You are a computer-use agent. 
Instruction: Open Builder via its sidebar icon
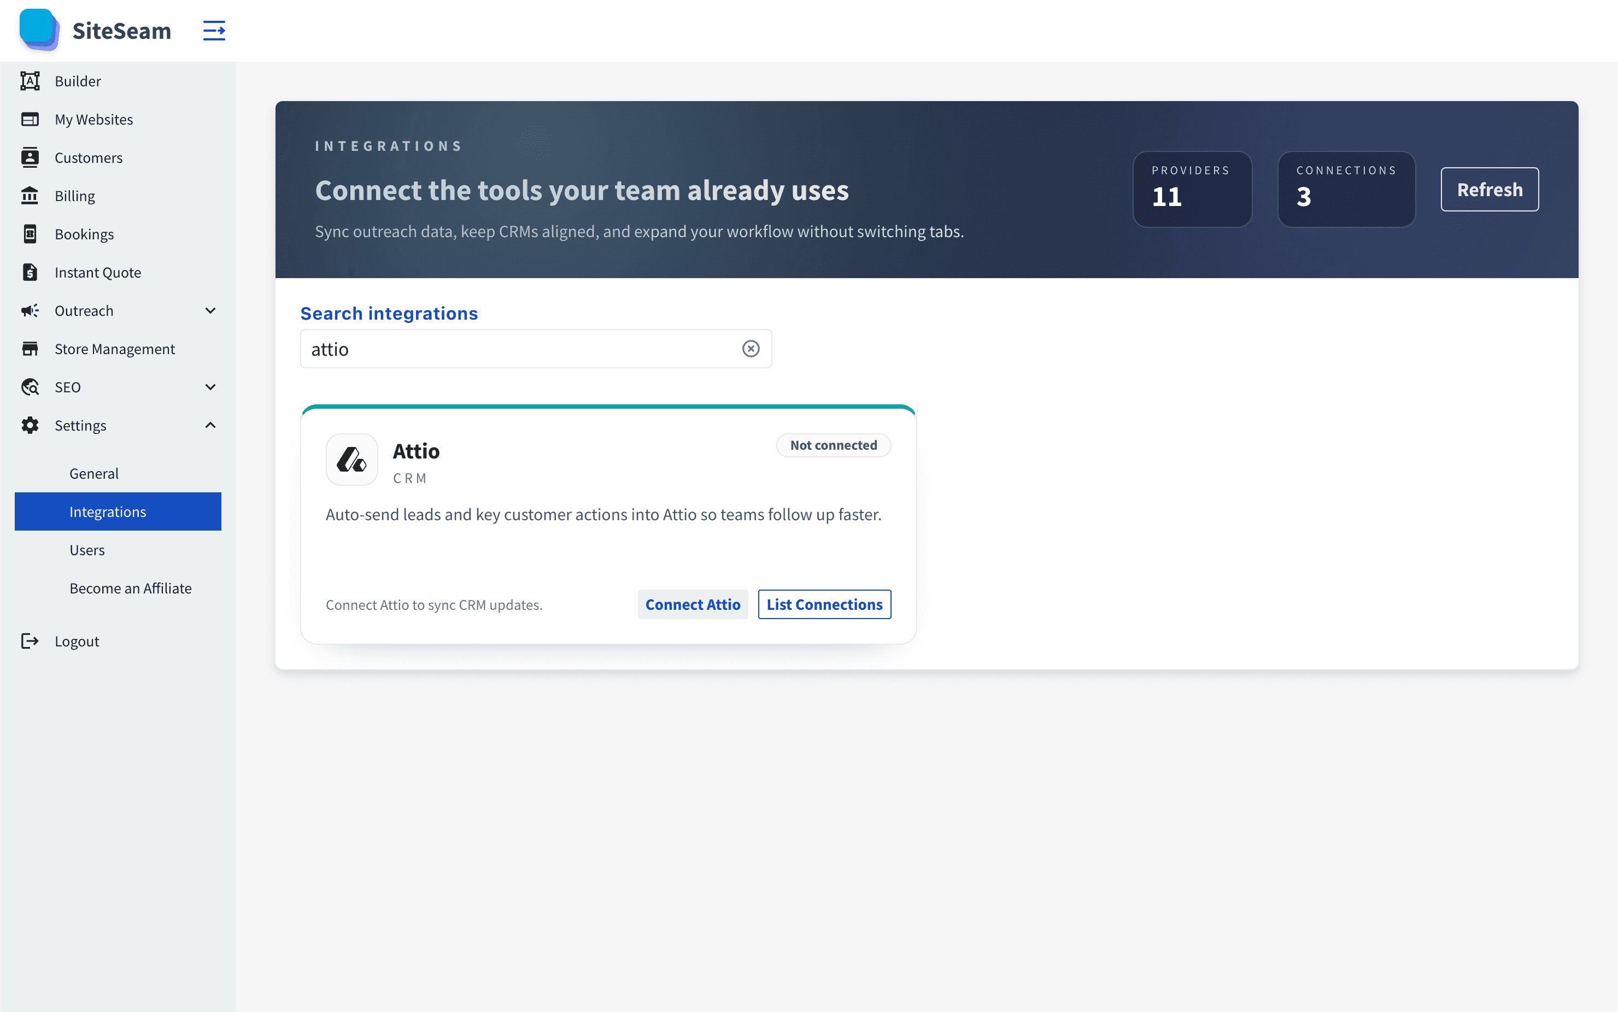click(x=30, y=81)
